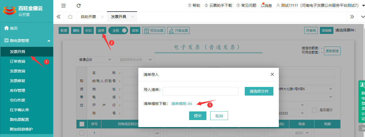Click 提交 in import dialog
Screen dimensions: 365x137
coord(198,116)
